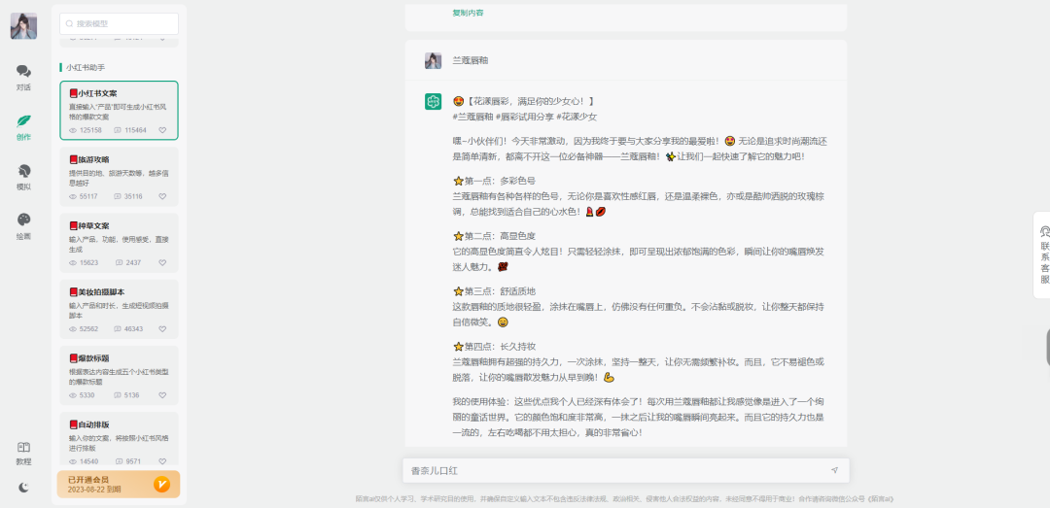Image resolution: width=1050 pixels, height=508 pixels.
Task: Click the message count icon on 旅游攻略
Action: (118, 197)
